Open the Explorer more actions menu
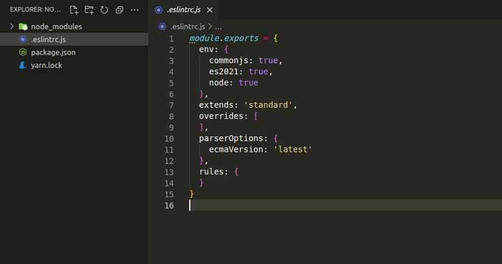Viewport: 502px width, 264px height. tap(135, 10)
